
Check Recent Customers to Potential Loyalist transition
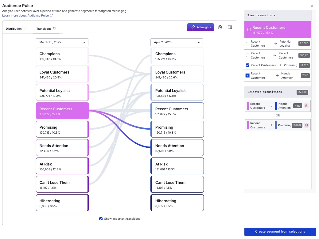pyautogui.click(x=248, y=44)
